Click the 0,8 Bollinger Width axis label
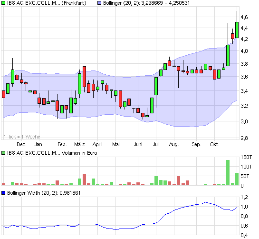 click(244, 216)
